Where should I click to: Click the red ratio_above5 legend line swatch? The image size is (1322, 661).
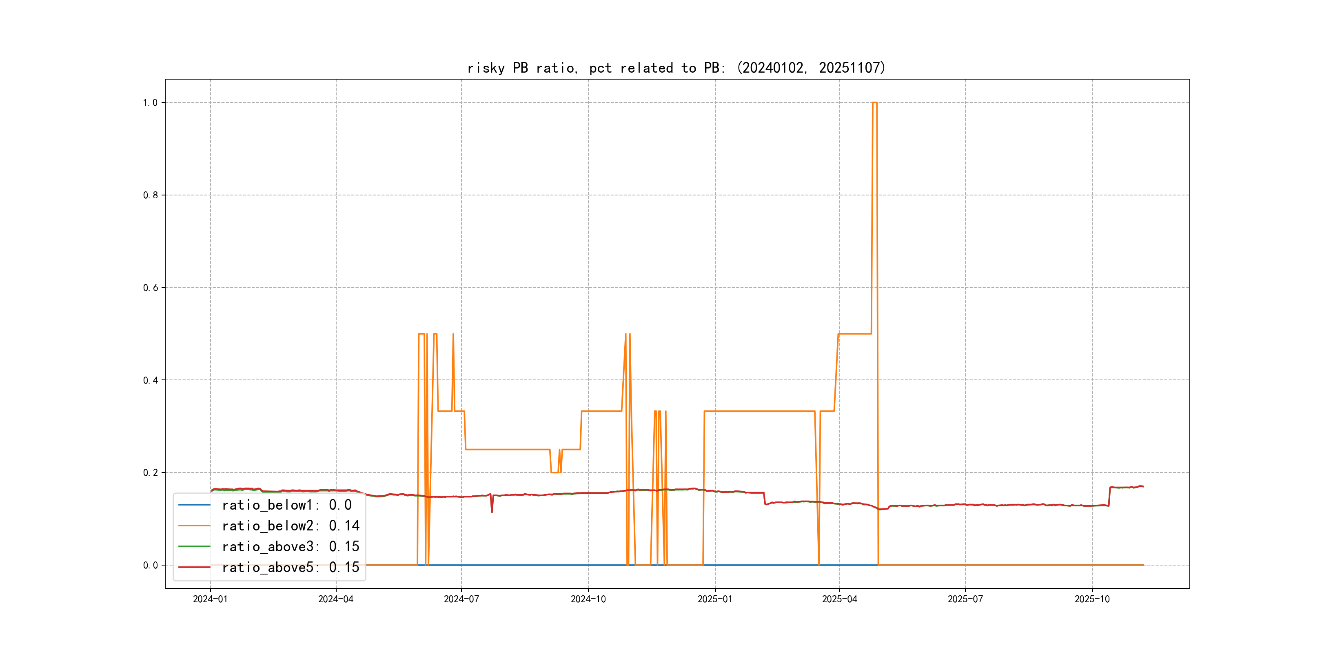pyautogui.click(x=194, y=567)
